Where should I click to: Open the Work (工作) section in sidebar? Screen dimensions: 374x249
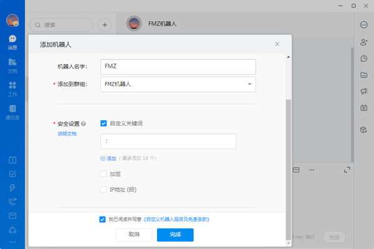(x=12, y=88)
